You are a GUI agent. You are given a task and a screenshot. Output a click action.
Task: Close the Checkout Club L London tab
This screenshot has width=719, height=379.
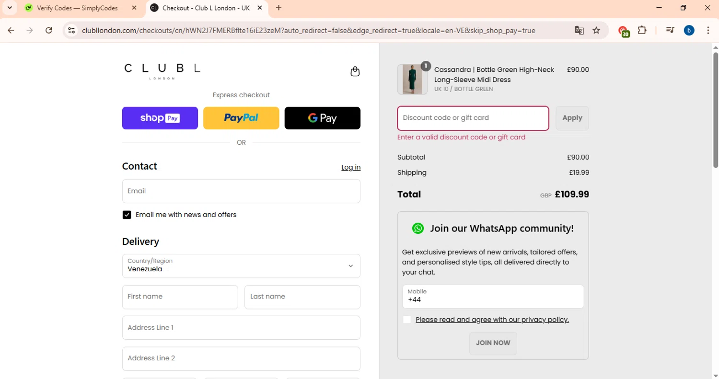260,8
